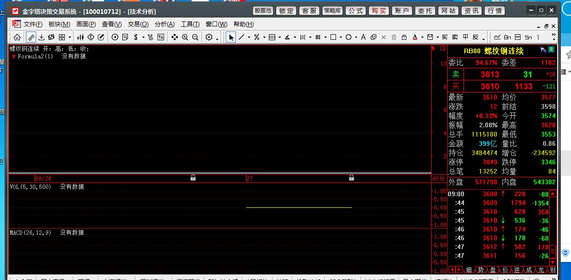This screenshot has width=571, height=280.
Task: Open the edit note pencil icon
Action: [101, 37]
